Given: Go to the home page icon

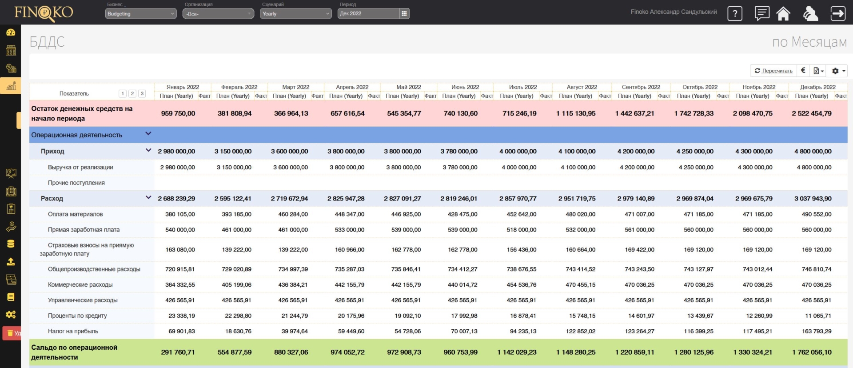Looking at the screenshot, I should (x=783, y=13).
